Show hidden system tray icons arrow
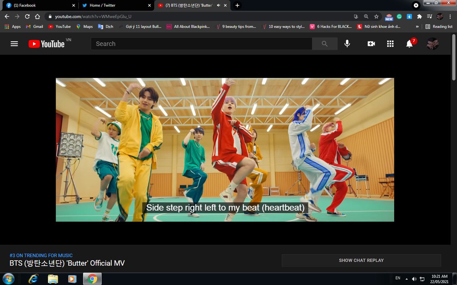The width and height of the screenshot is (457, 285). 406,279
